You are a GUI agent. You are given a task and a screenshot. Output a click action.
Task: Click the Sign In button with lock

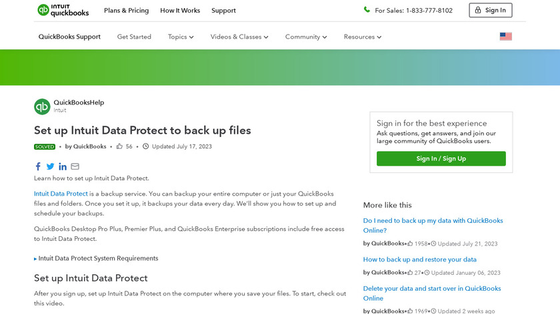pos(491,10)
